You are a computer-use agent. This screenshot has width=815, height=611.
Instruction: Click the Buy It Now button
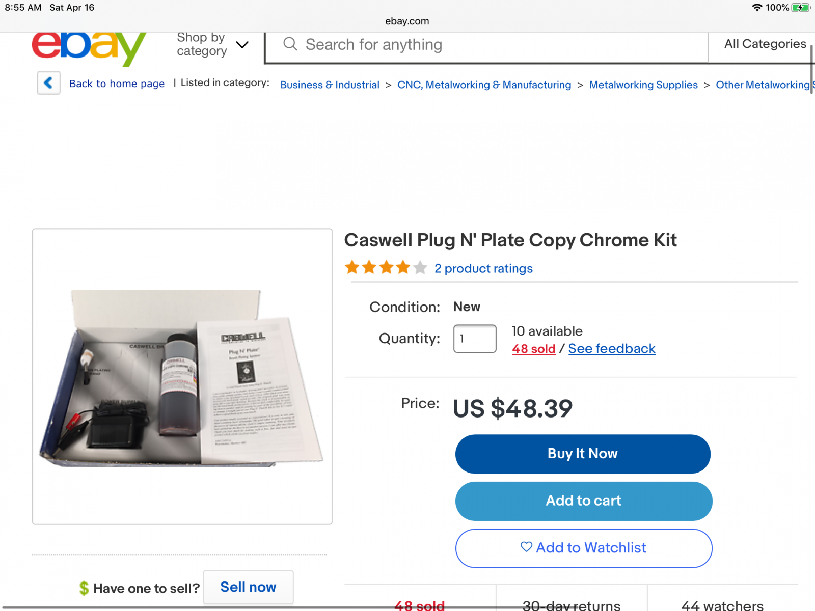click(x=583, y=454)
